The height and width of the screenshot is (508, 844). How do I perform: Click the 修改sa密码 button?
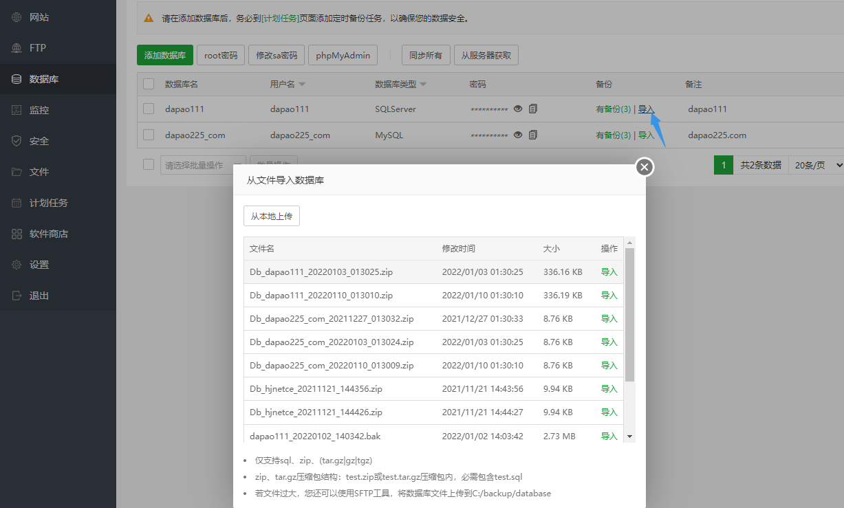tap(277, 55)
